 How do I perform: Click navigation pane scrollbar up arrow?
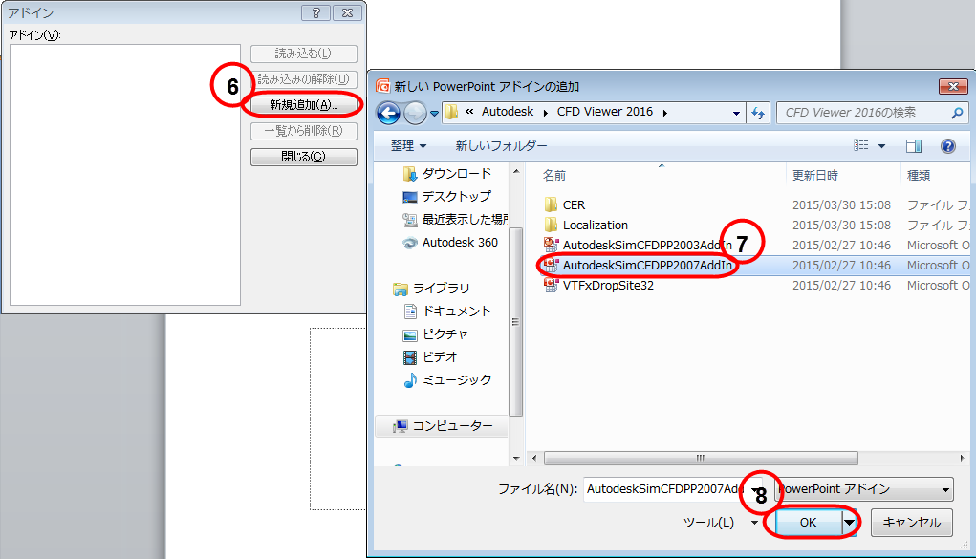coord(516,170)
